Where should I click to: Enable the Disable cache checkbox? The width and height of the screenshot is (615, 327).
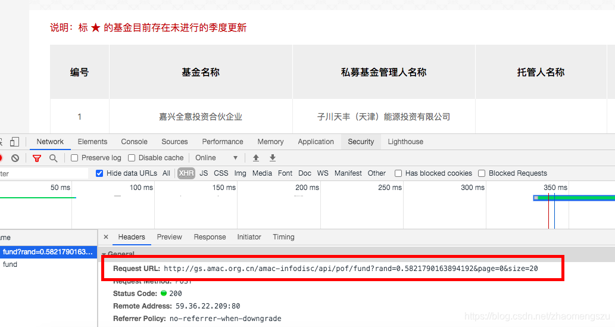(132, 158)
